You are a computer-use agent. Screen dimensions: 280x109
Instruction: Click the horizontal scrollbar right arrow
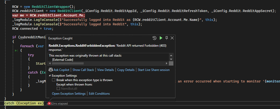pyautogui.click(x=167, y=63)
